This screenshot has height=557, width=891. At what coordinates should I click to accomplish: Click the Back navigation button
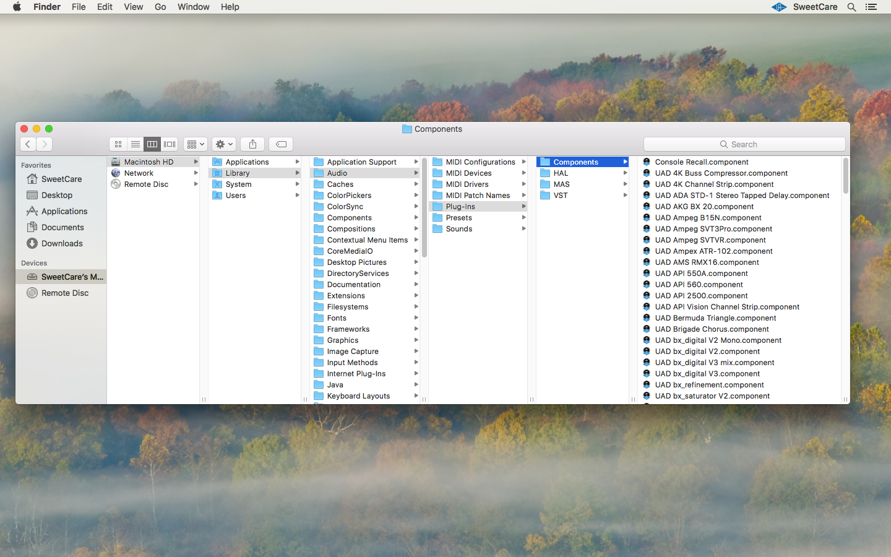28,144
